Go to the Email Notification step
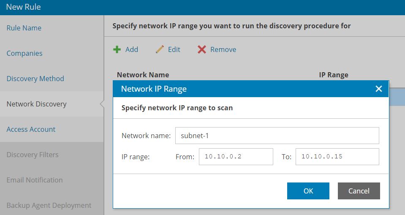405x215 pixels. tap(34, 180)
